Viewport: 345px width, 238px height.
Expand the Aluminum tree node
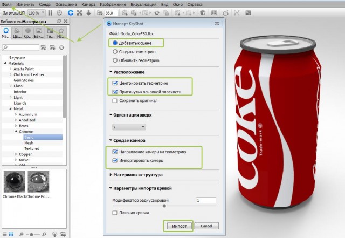coord(16,114)
